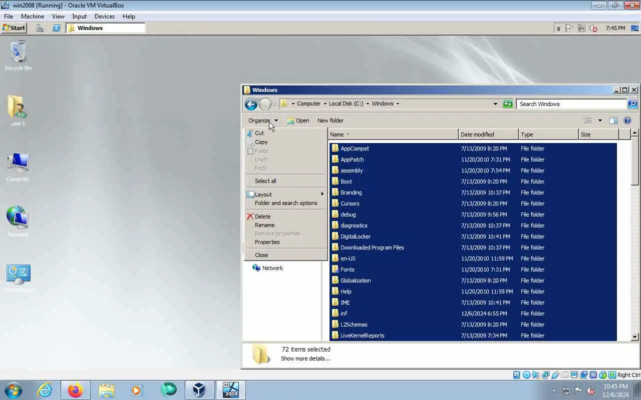Select the user1 folder desktop icon

(x=18, y=111)
